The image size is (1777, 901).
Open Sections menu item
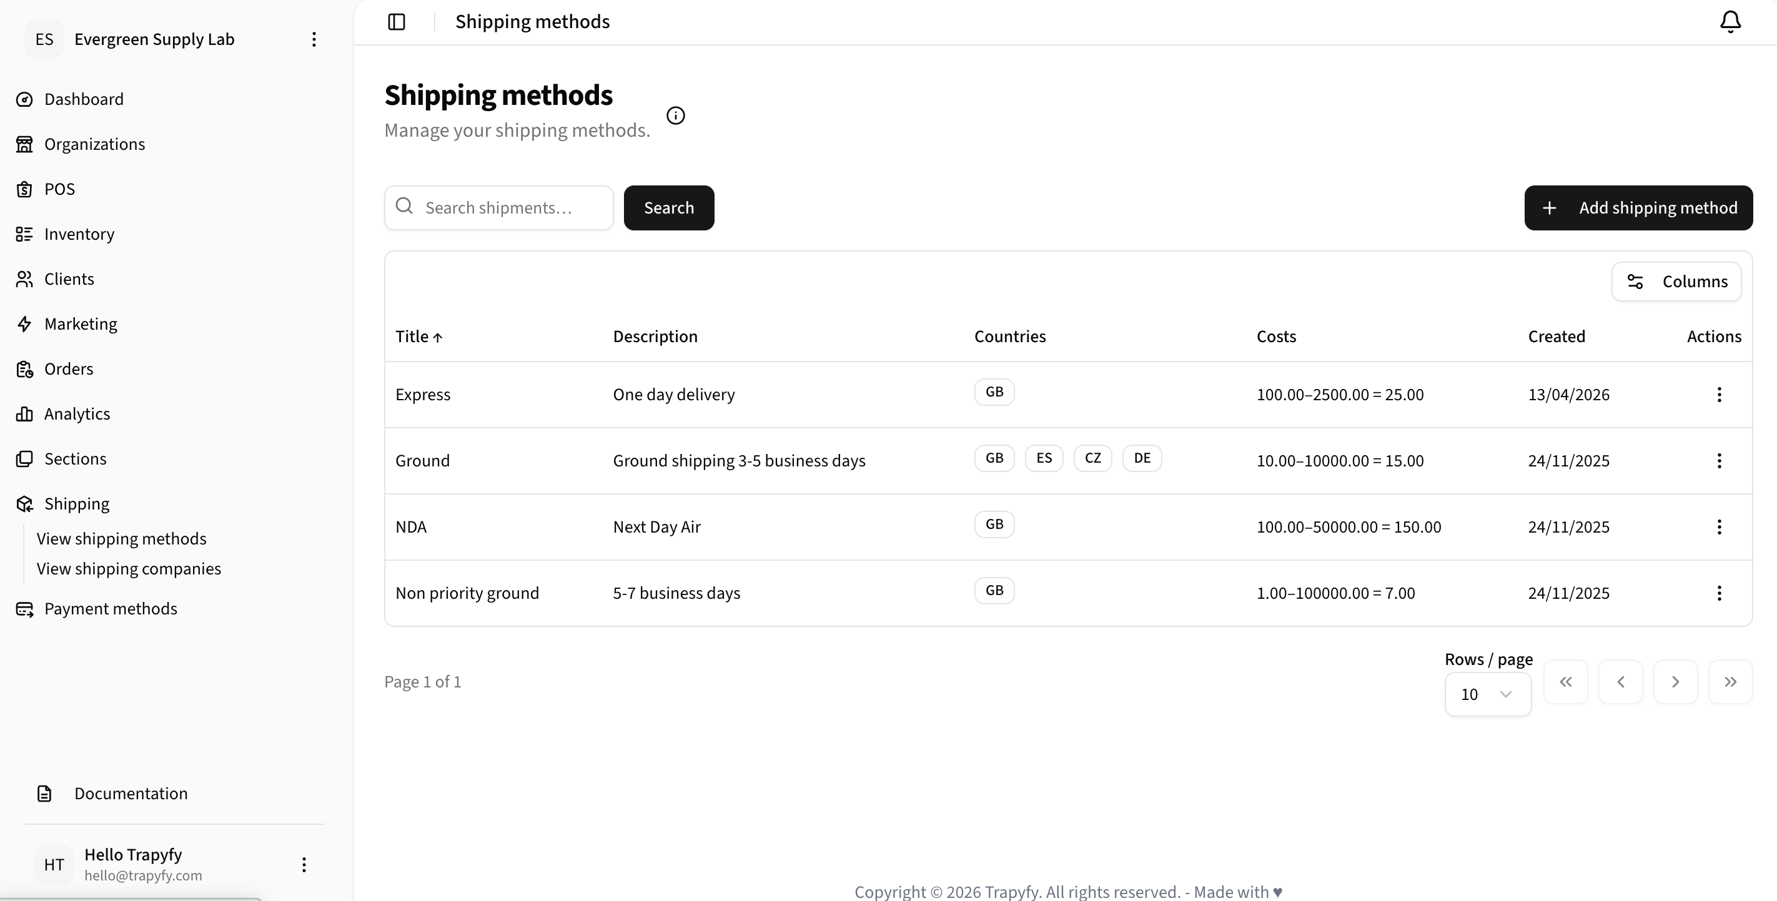click(75, 458)
